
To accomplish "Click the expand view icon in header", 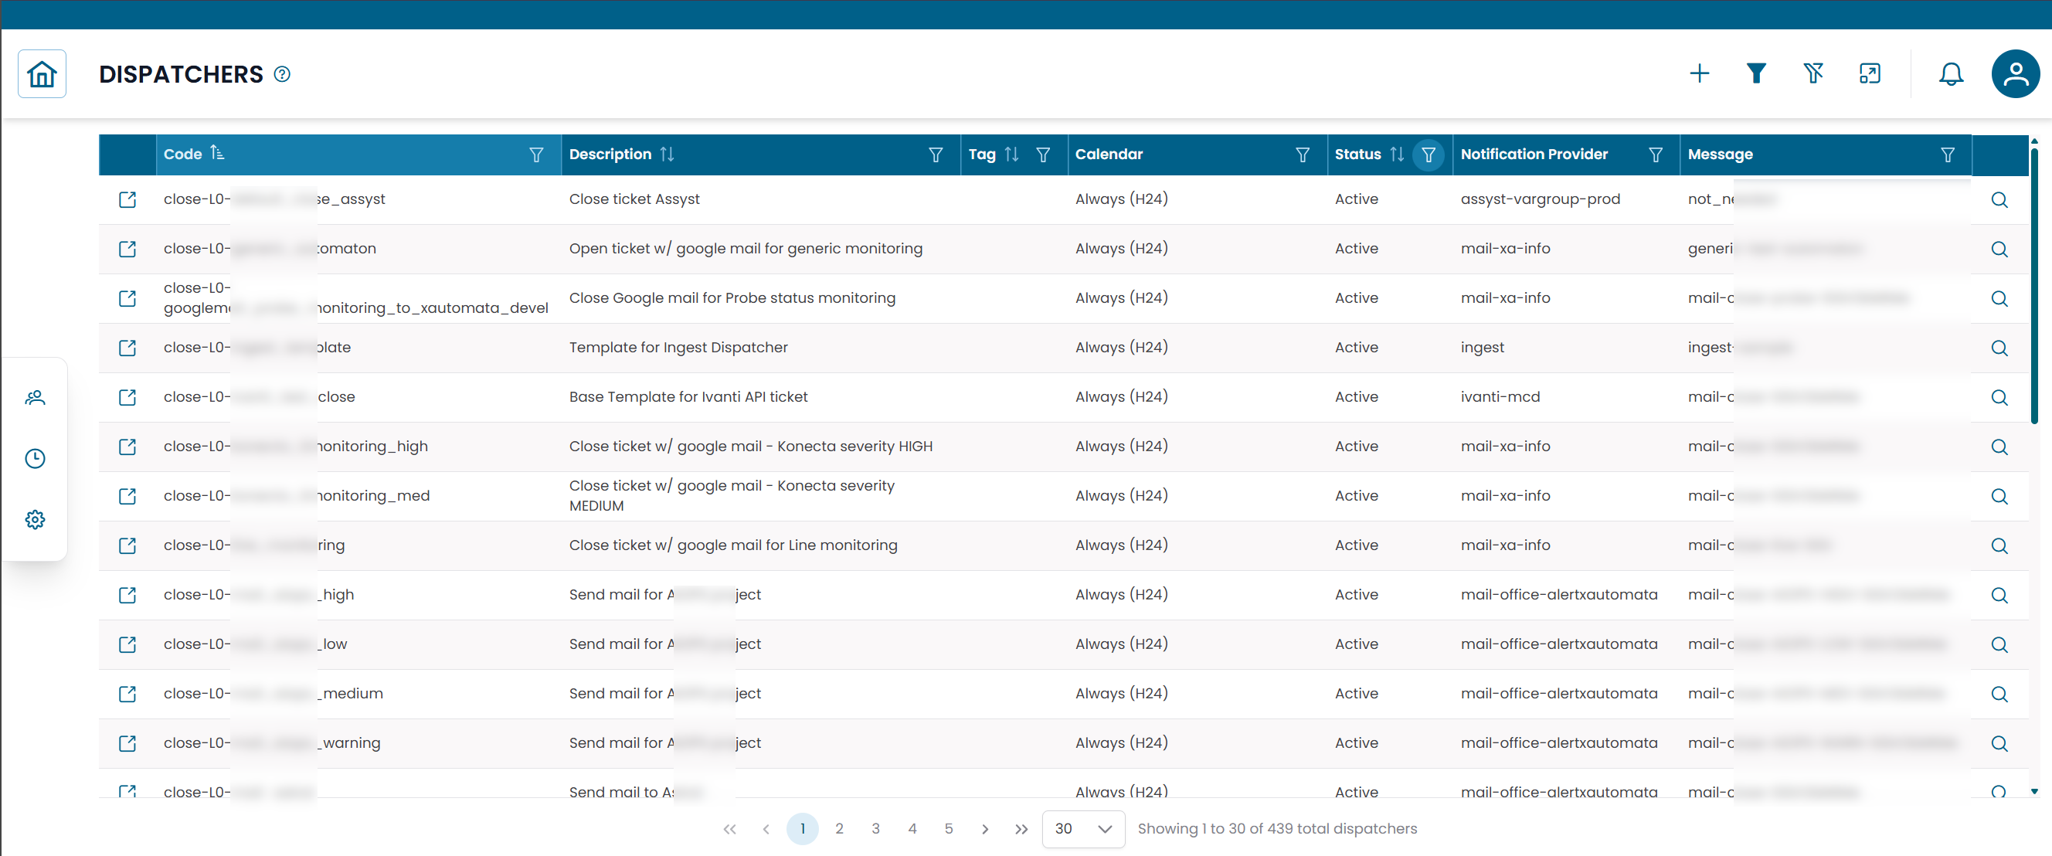I will click(x=1870, y=74).
